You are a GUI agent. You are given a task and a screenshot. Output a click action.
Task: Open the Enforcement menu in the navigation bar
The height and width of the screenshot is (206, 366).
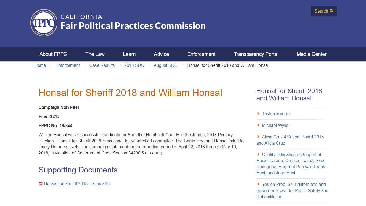tap(201, 54)
